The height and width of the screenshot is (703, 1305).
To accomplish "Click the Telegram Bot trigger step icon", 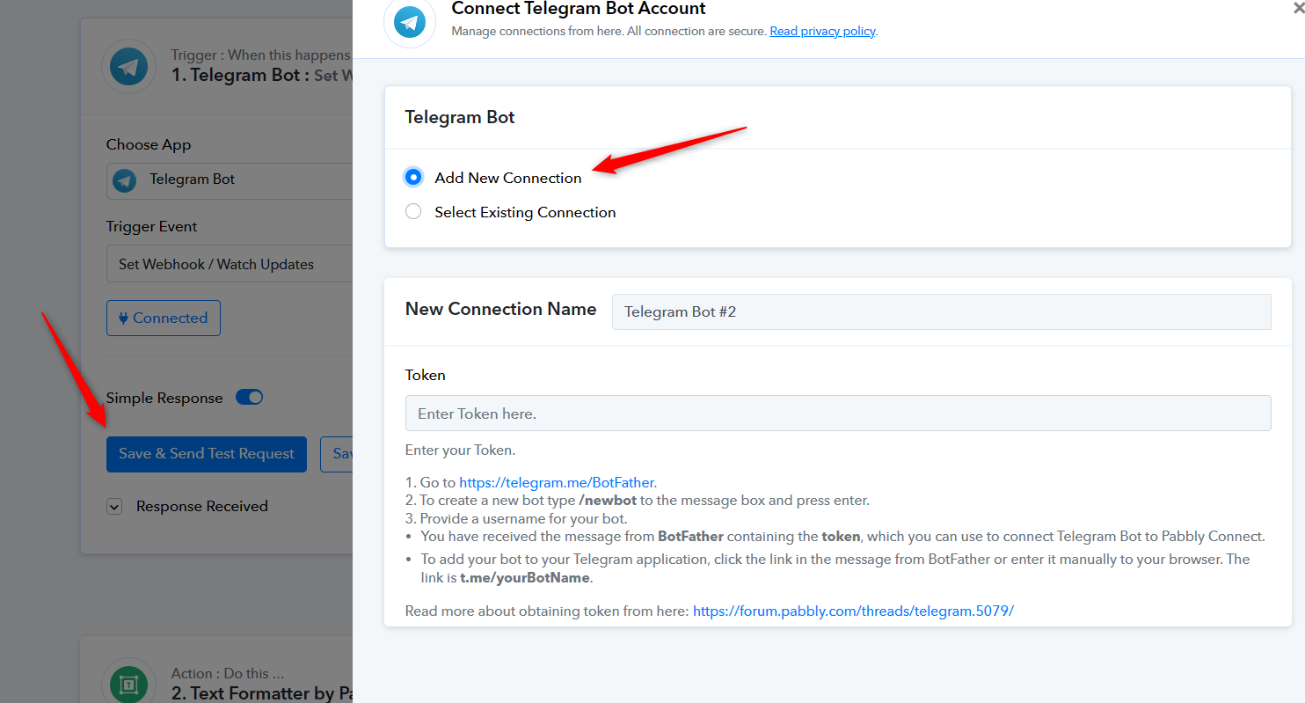I will [x=129, y=67].
